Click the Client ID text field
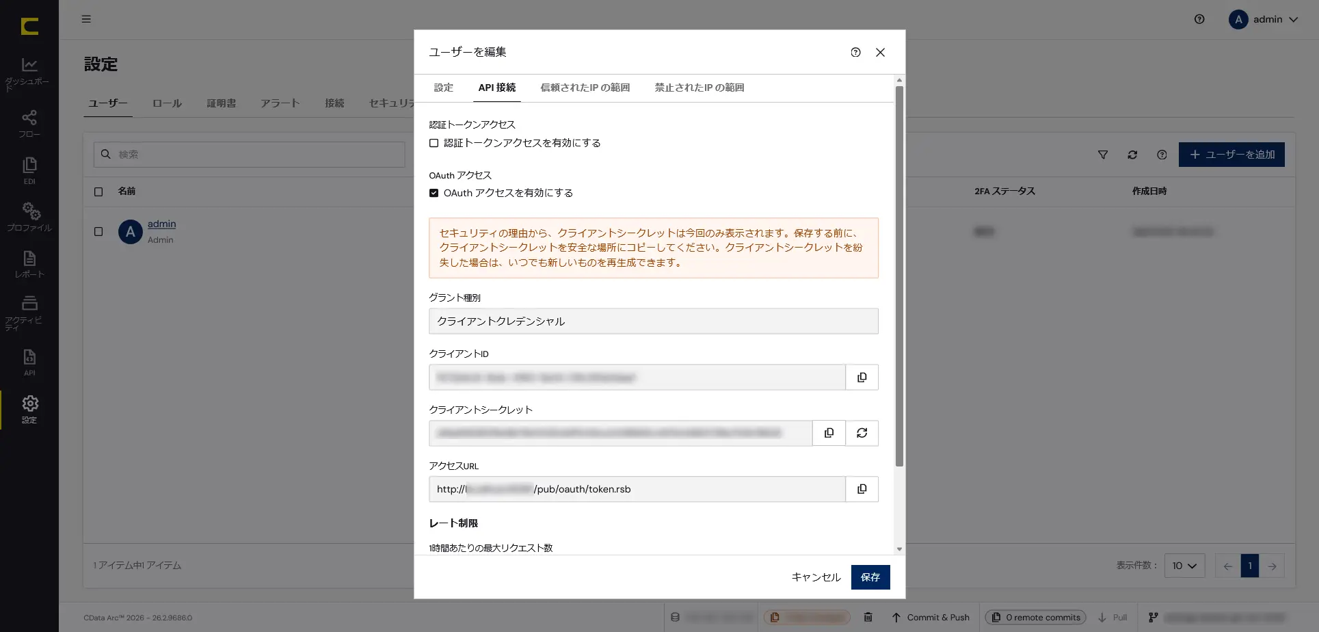Image resolution: width=1319 pixels, height=632 pixels. pos(637,377)
